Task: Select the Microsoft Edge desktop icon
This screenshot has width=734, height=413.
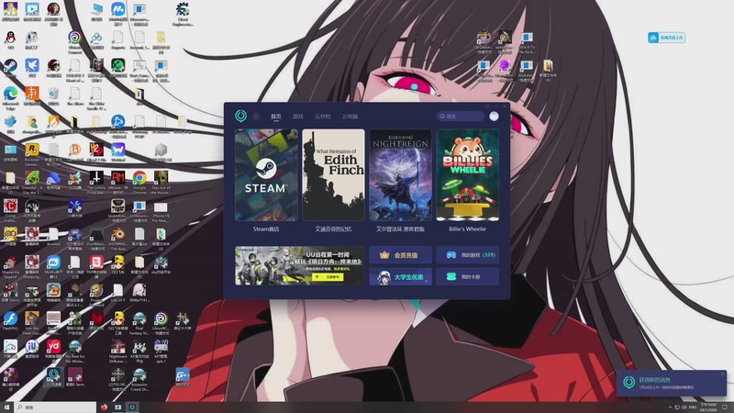Action: point(10,97)
